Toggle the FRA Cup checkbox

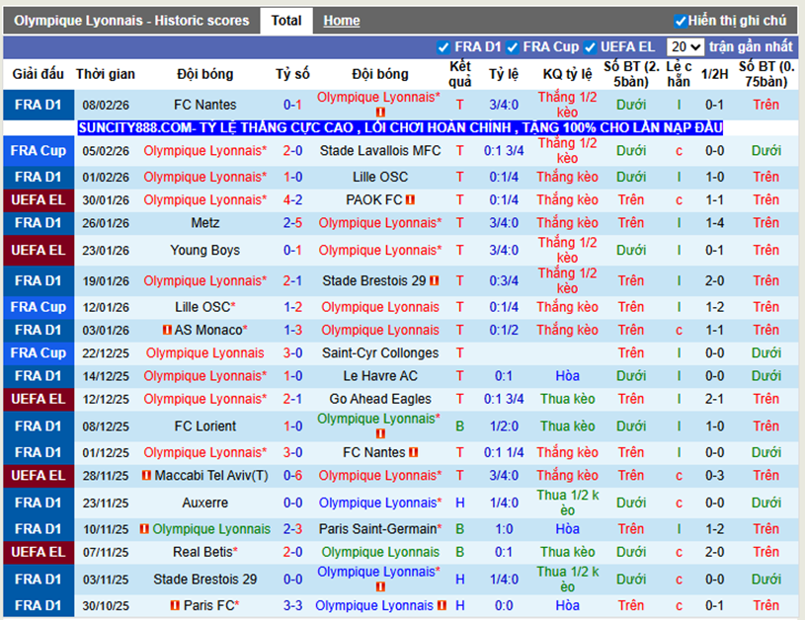[x=512, y=47]
